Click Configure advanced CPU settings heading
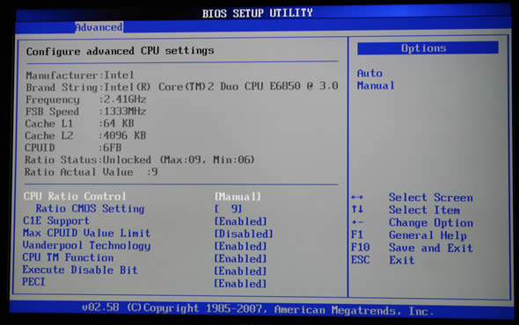The image size is (519, 325). tap(121, 51)
